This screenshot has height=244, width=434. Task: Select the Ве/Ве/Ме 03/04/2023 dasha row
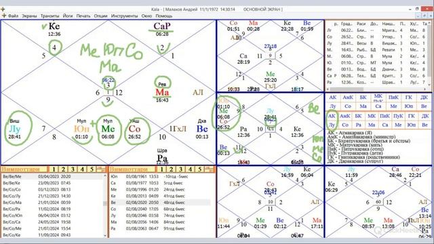pyautogui.click(x=52, y=176)
